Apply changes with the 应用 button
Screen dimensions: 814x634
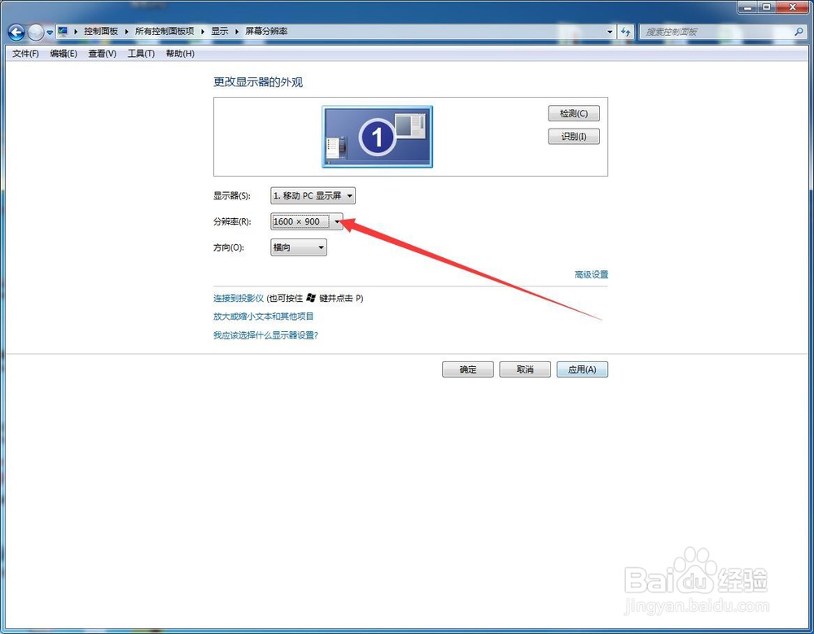[x=582, y=369]
